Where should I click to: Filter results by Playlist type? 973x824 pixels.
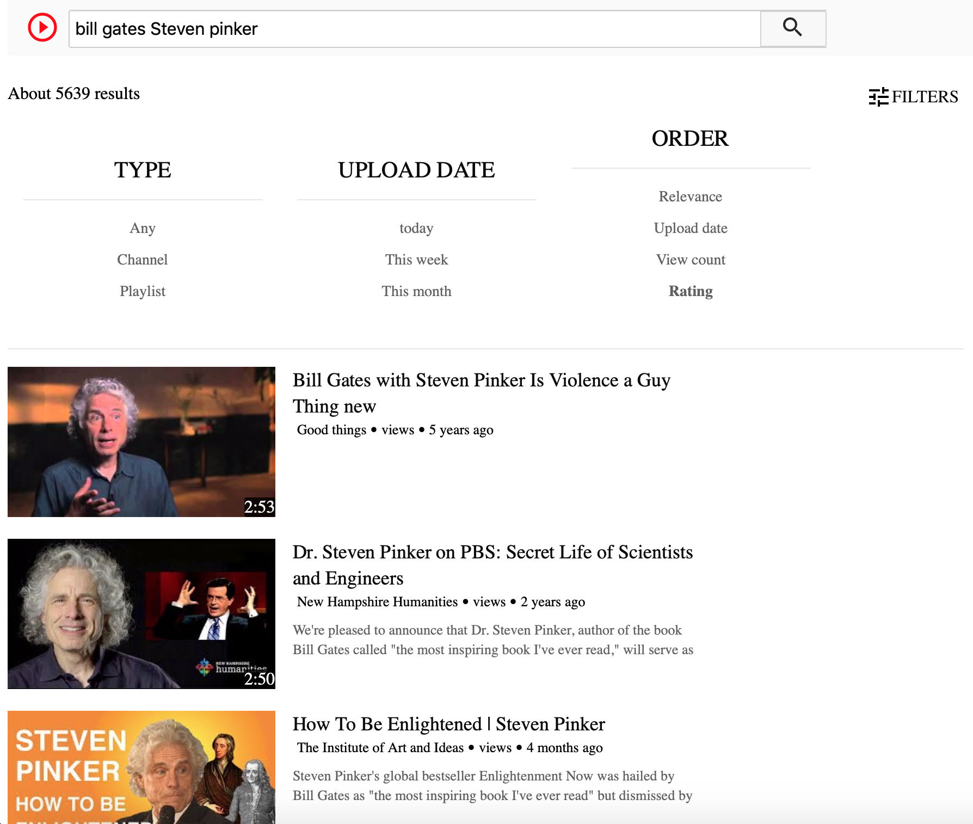point(143,291)
